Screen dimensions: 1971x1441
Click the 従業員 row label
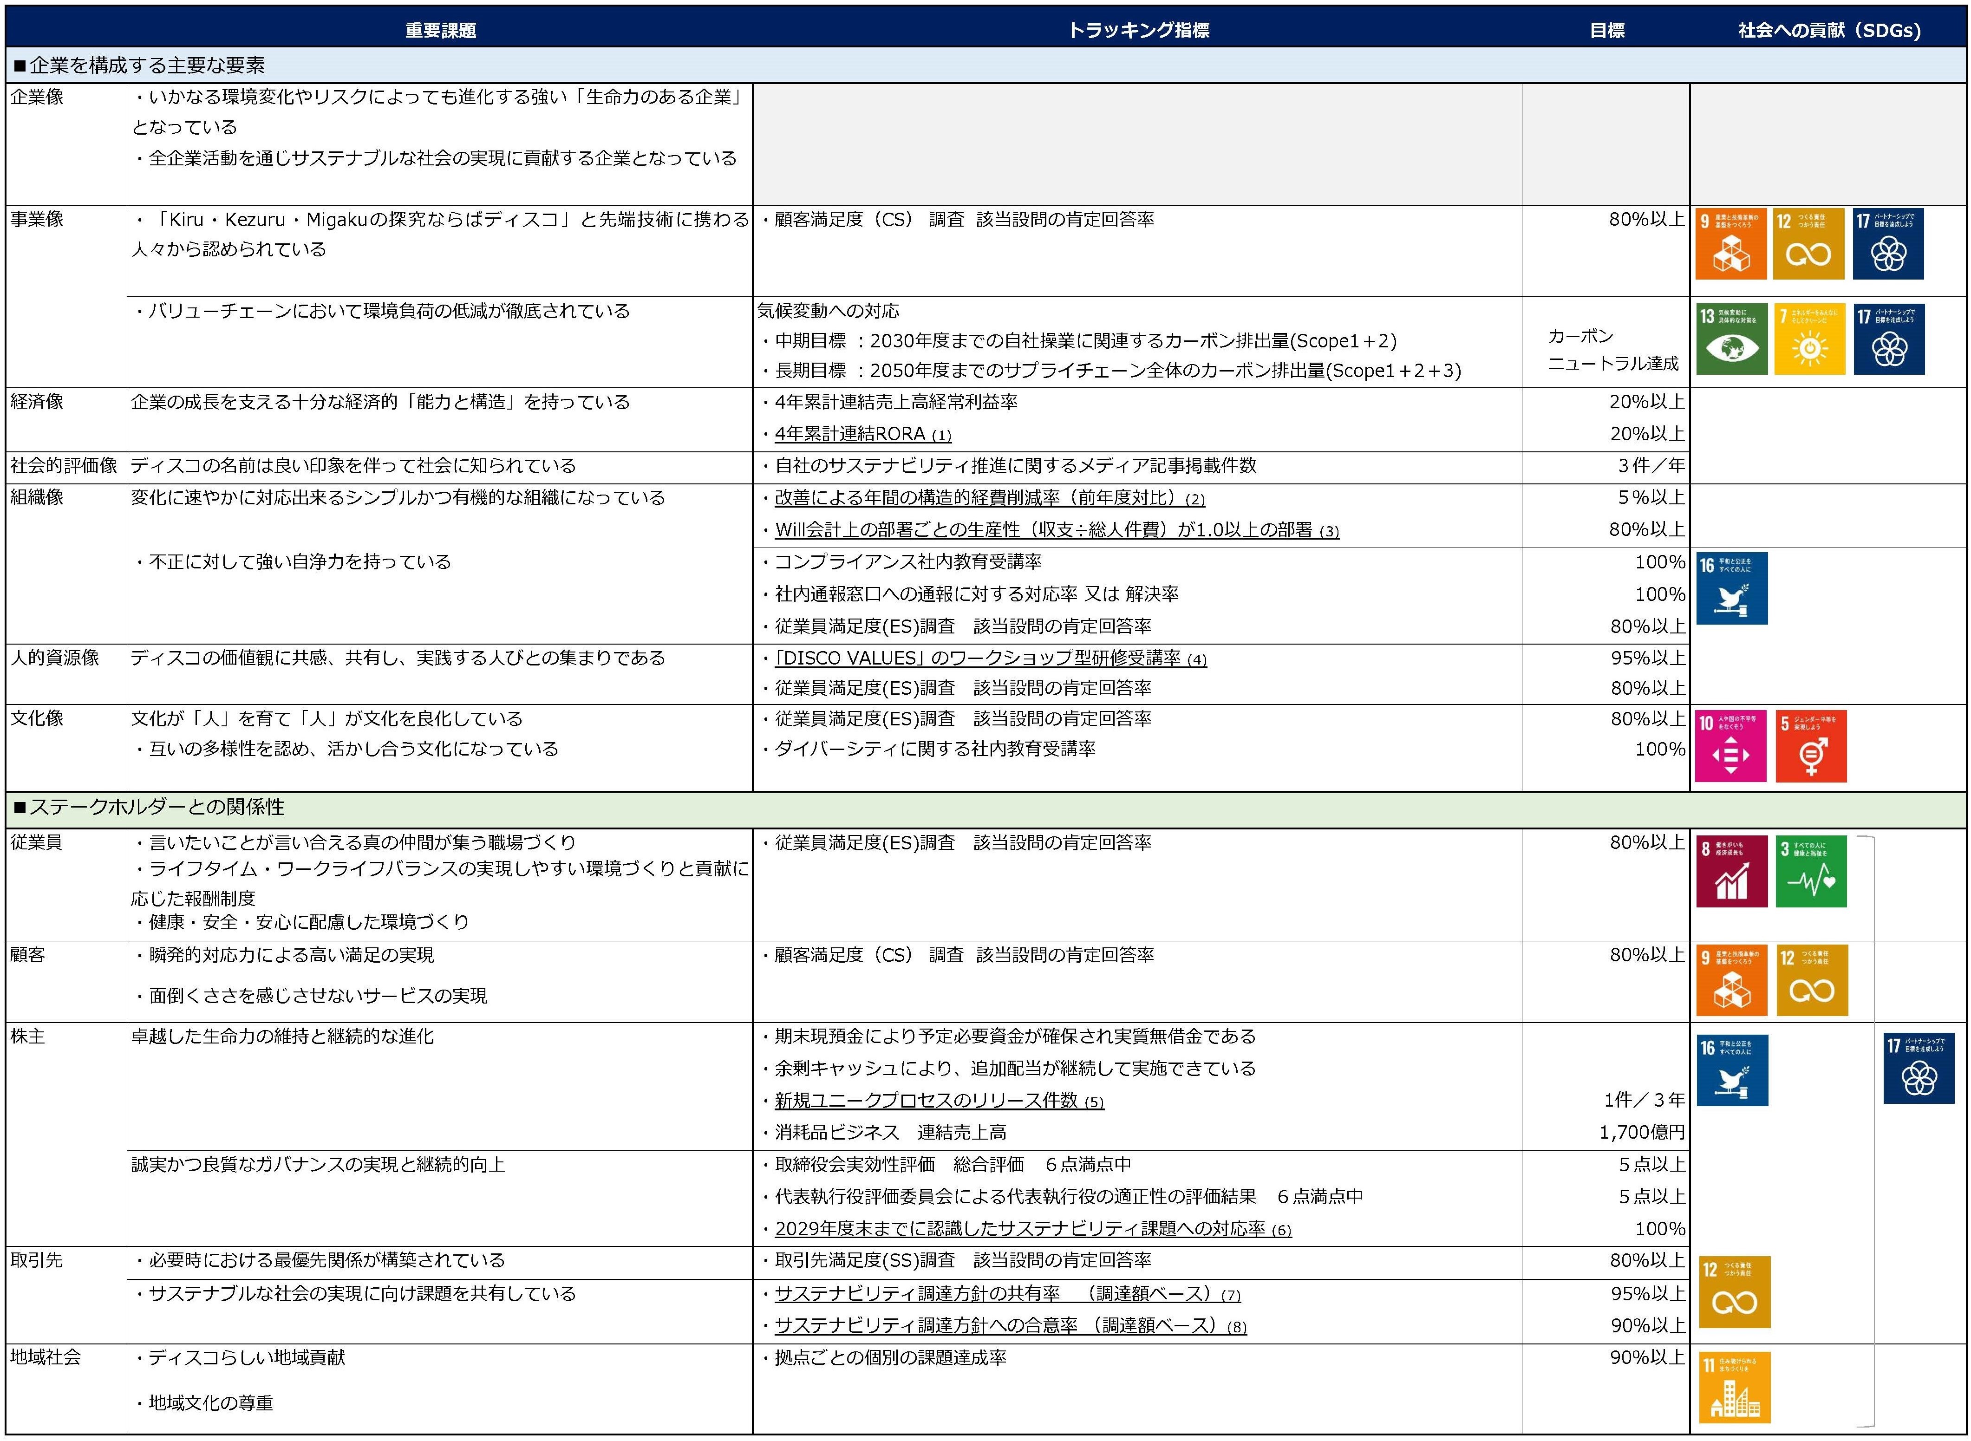[x=37, y=842]
